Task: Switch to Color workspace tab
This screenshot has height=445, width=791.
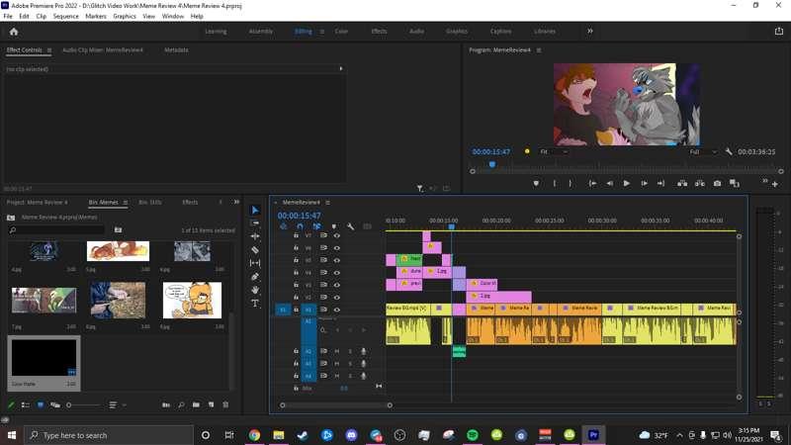Action: pos(341,32)
